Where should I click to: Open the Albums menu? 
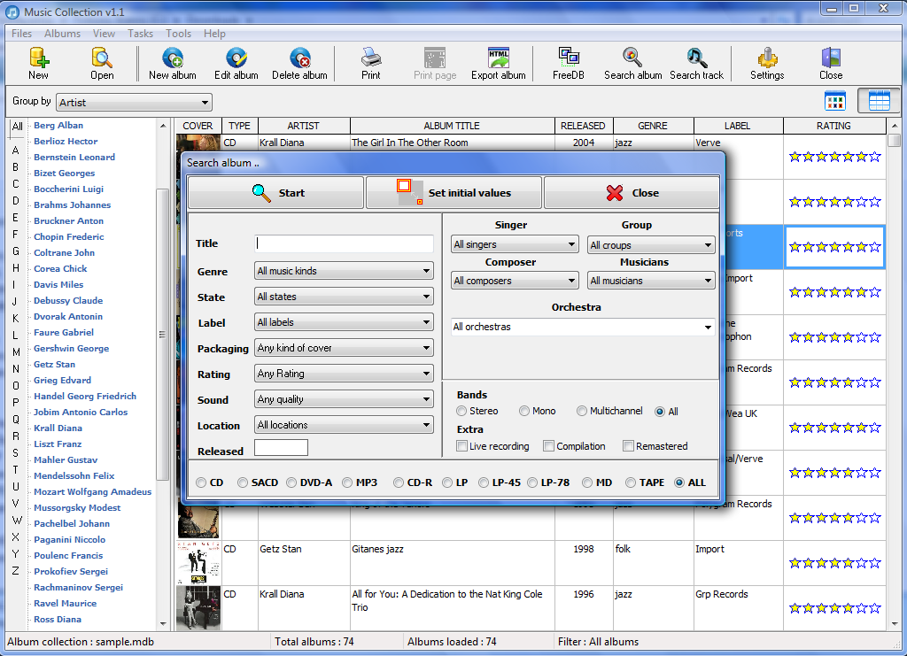tap(62, 34)
